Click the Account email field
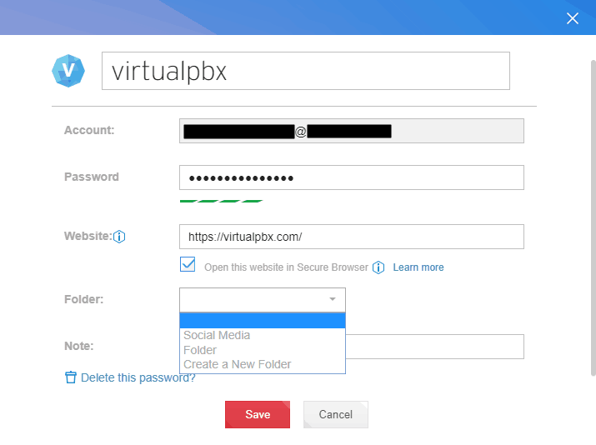 (x=352, y=131)
